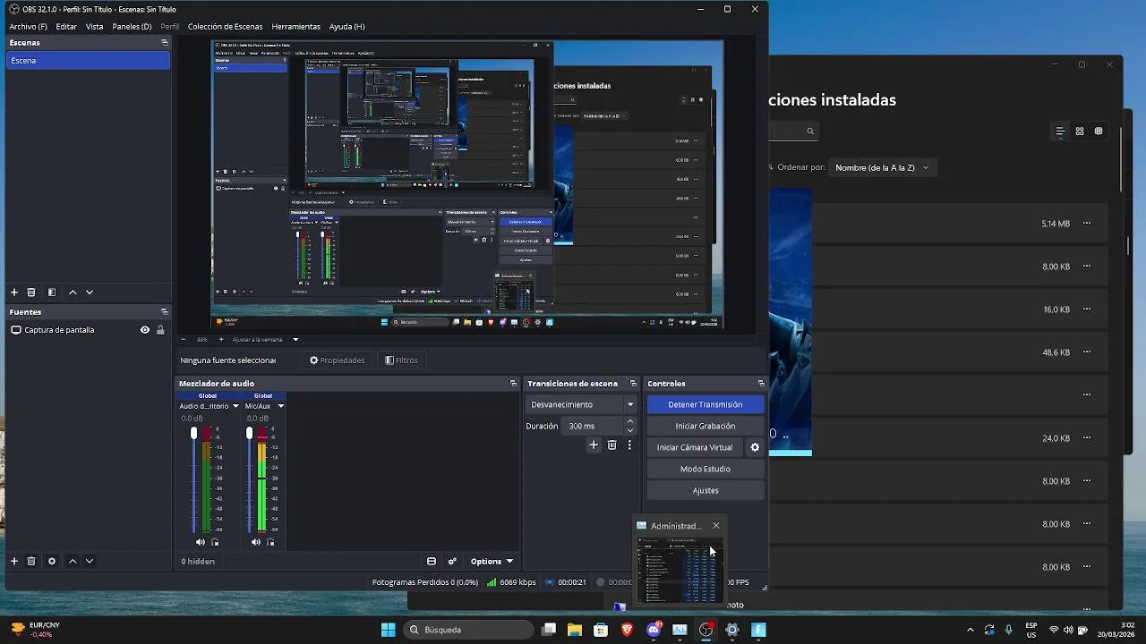This screenshot has height=644, width=1146.
Task: Open the audio mixer Options dropdown
Action: click(x=492, y=562)
